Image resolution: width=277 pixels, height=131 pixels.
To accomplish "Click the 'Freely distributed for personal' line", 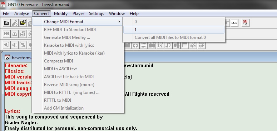I will (71, 128).
